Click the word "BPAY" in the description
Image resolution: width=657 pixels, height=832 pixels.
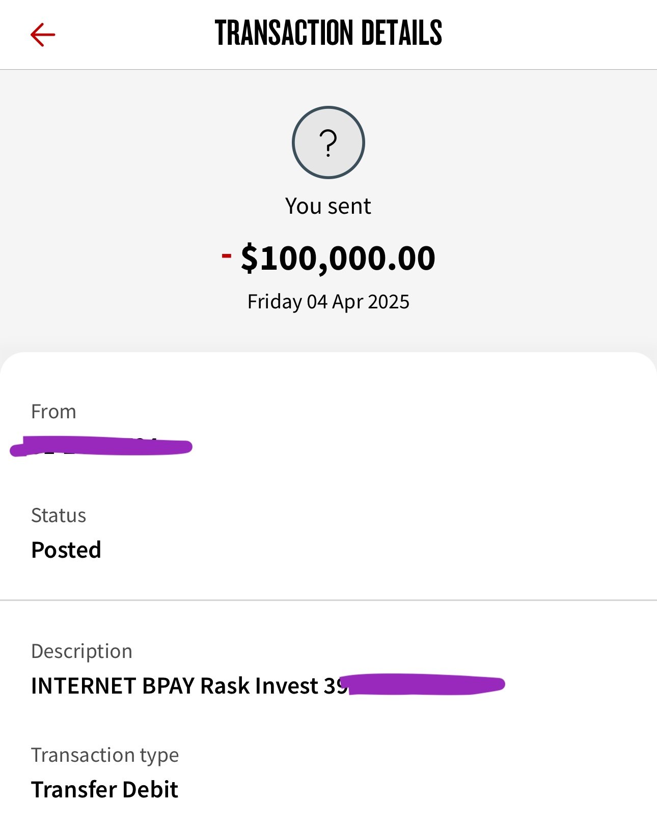[169, 686]
